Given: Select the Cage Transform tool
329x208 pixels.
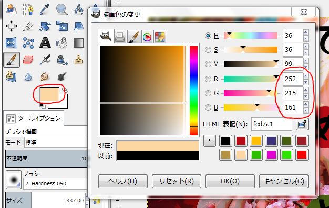Looking at the screenshot, I should coord(28,43).
